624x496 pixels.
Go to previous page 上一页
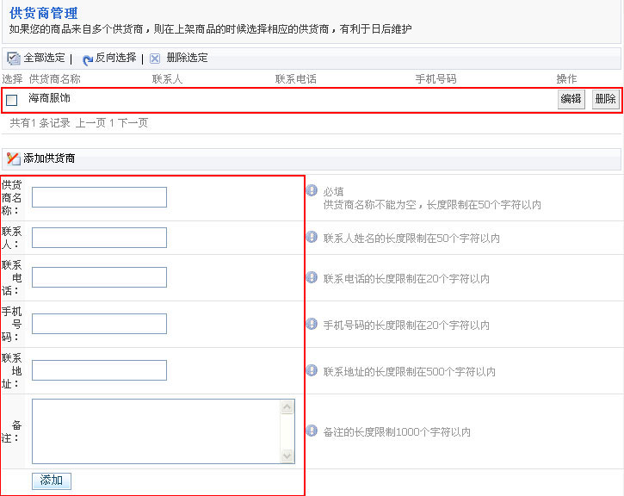(90, 122)
